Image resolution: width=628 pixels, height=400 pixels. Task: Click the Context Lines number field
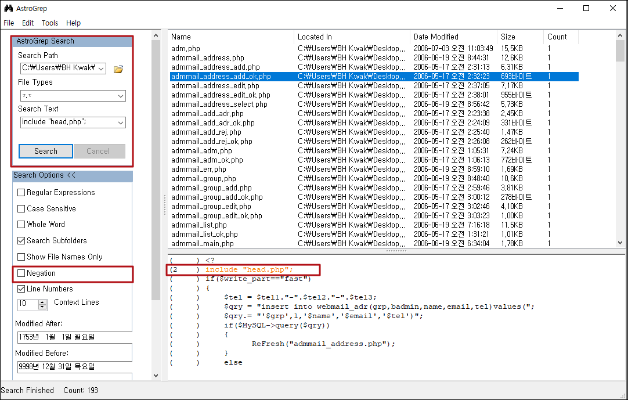28,304
